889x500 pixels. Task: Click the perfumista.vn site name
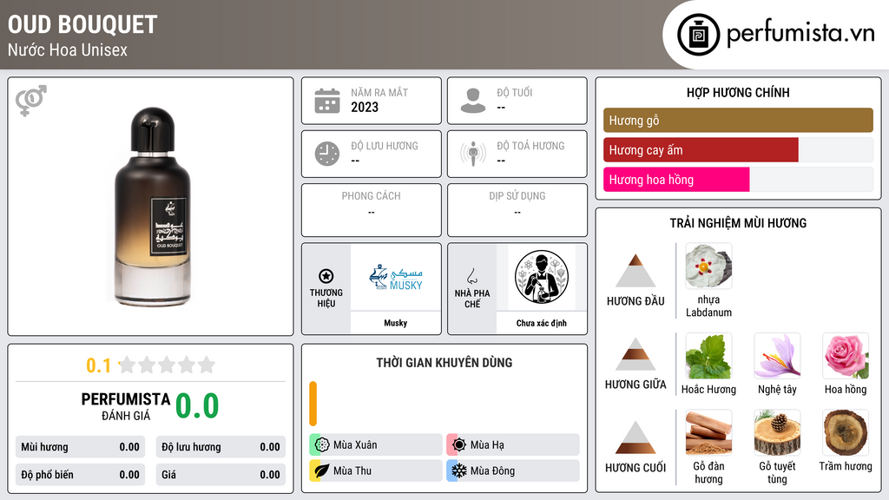[x=800, y=33]
